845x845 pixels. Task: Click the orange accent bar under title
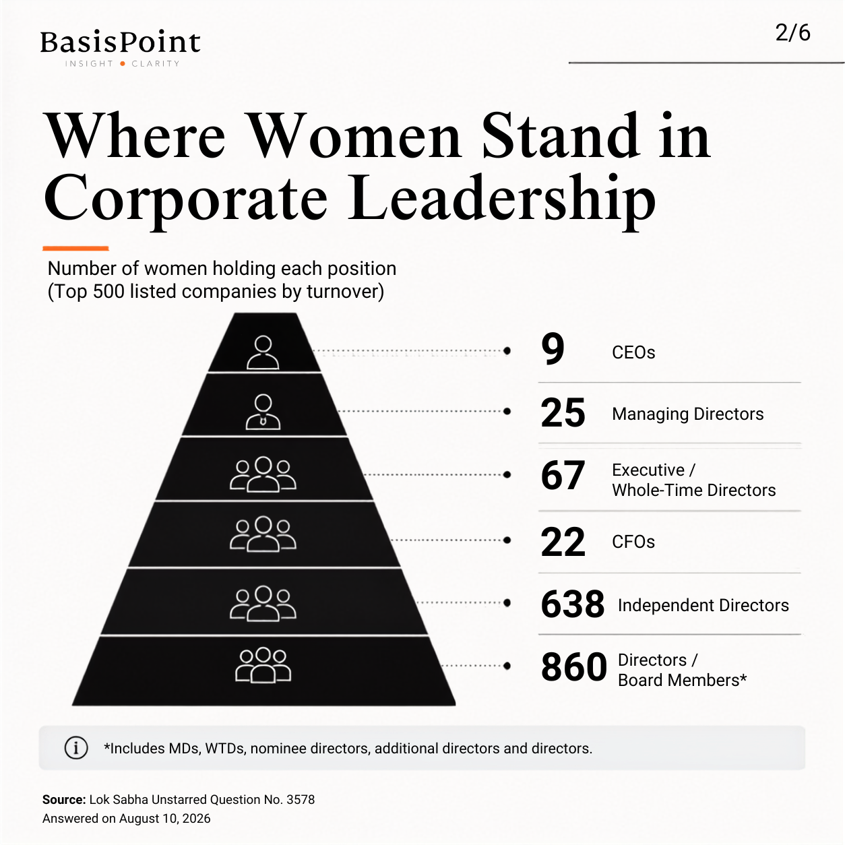(x=75, y=248)
